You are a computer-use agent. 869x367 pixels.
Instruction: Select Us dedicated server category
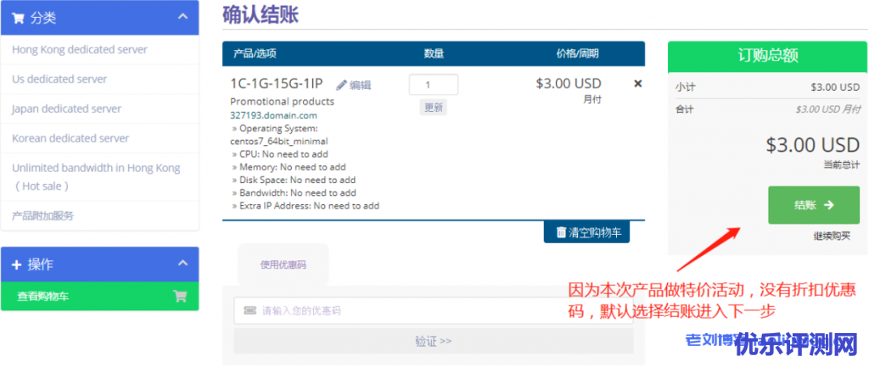[x=59, y=80]
